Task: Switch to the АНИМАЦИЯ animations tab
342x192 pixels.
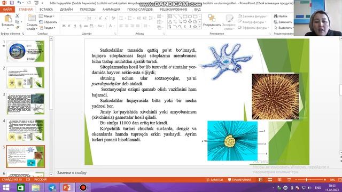Action: tap(112, 10)
